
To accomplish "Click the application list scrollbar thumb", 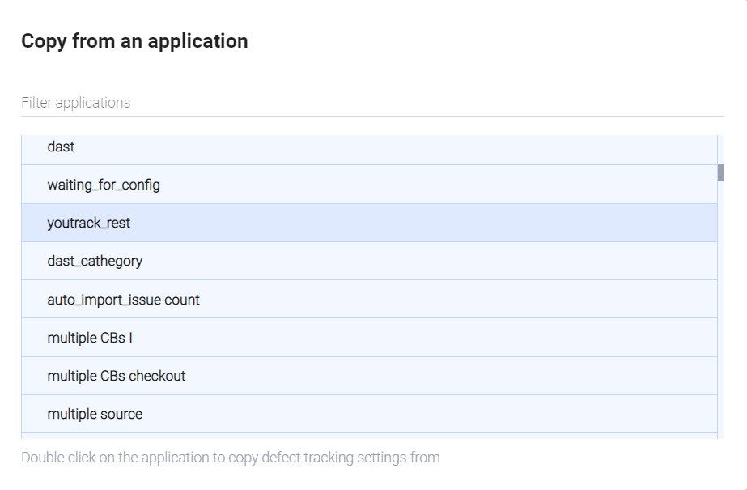I will (x=720, y=172).
